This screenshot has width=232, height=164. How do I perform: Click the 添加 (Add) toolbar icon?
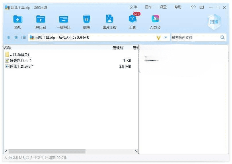point(18,19)
